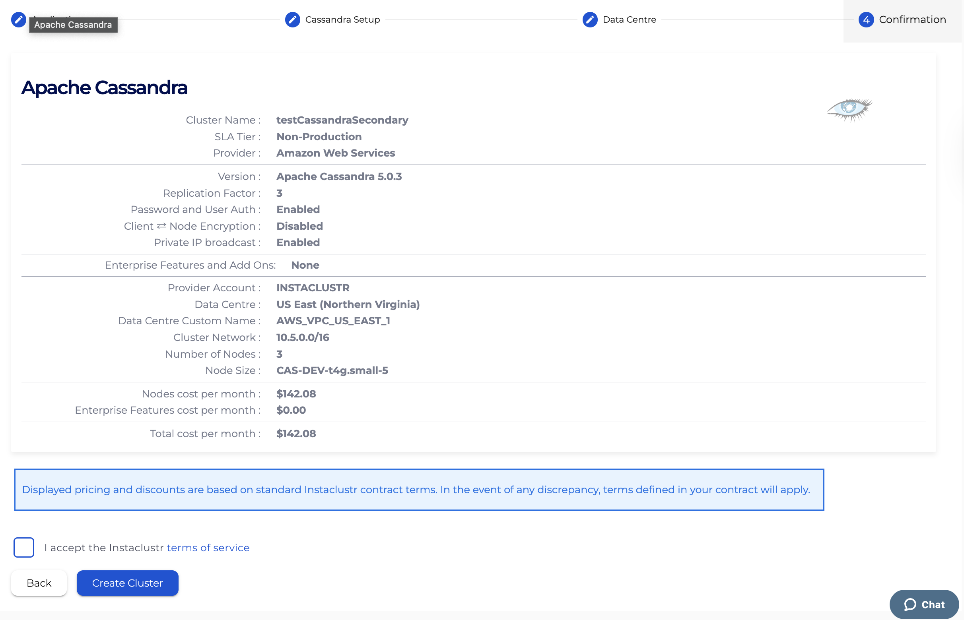This screenshot has width=964, height=620.
Task: Go to the Cassandra Setup step
Action: tap(342, 19)
